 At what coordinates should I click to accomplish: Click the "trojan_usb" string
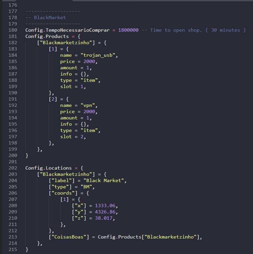click(x=98, y=55)
